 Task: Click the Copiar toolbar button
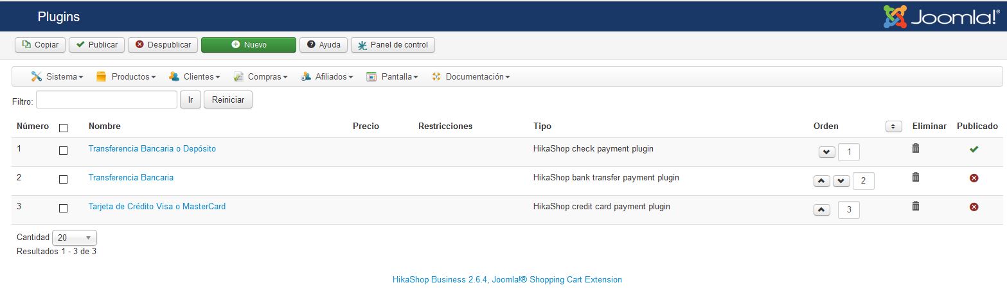click(x=40, y=45)
